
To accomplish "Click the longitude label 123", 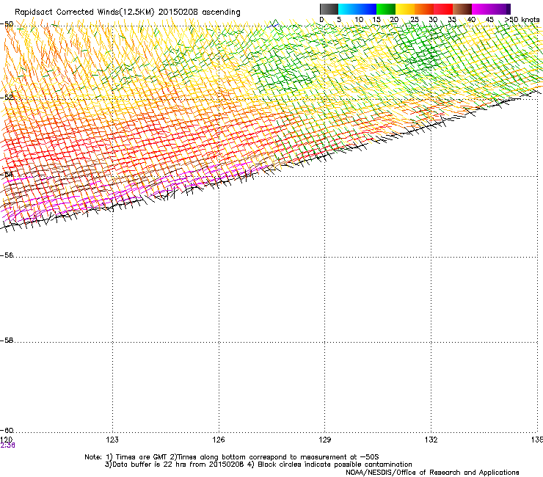I will coord(112,440).
